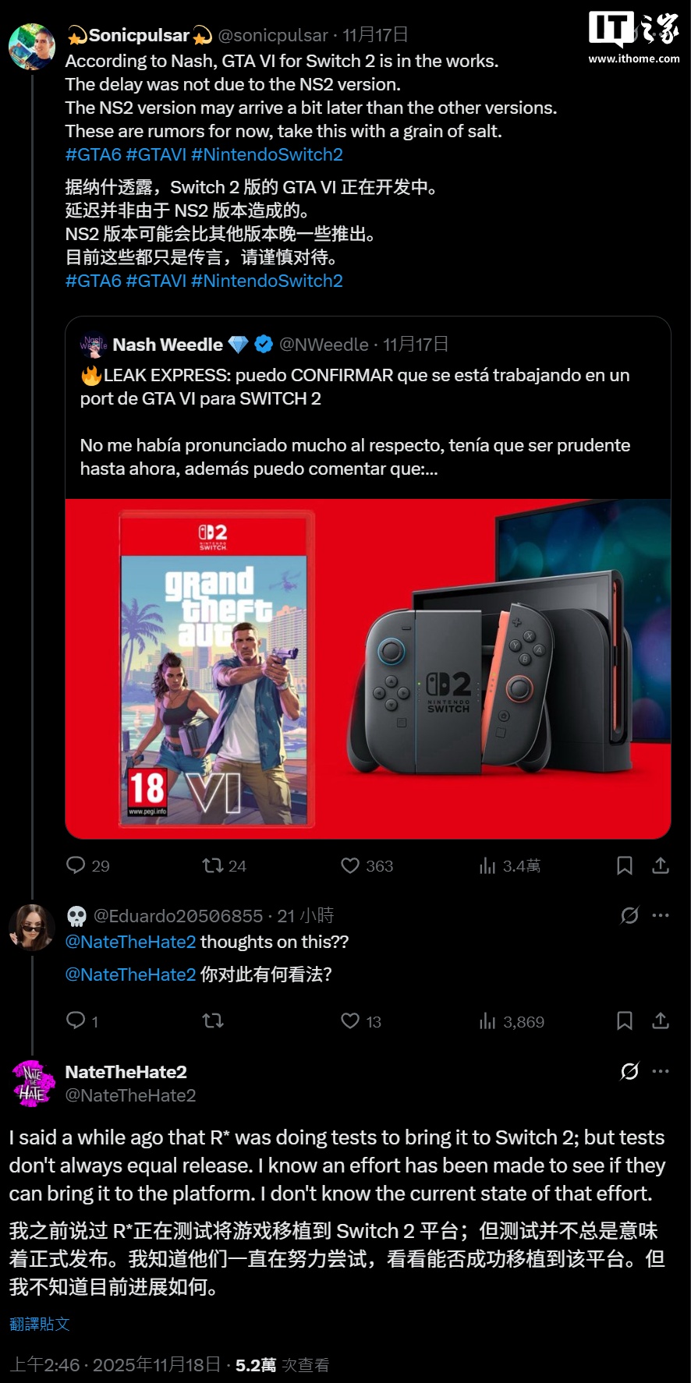Viewport: 691px width, 1383px height.
Task: Open @NateTheHate2 mention in Eduardo's reply
Action: (x=131, y=942)
